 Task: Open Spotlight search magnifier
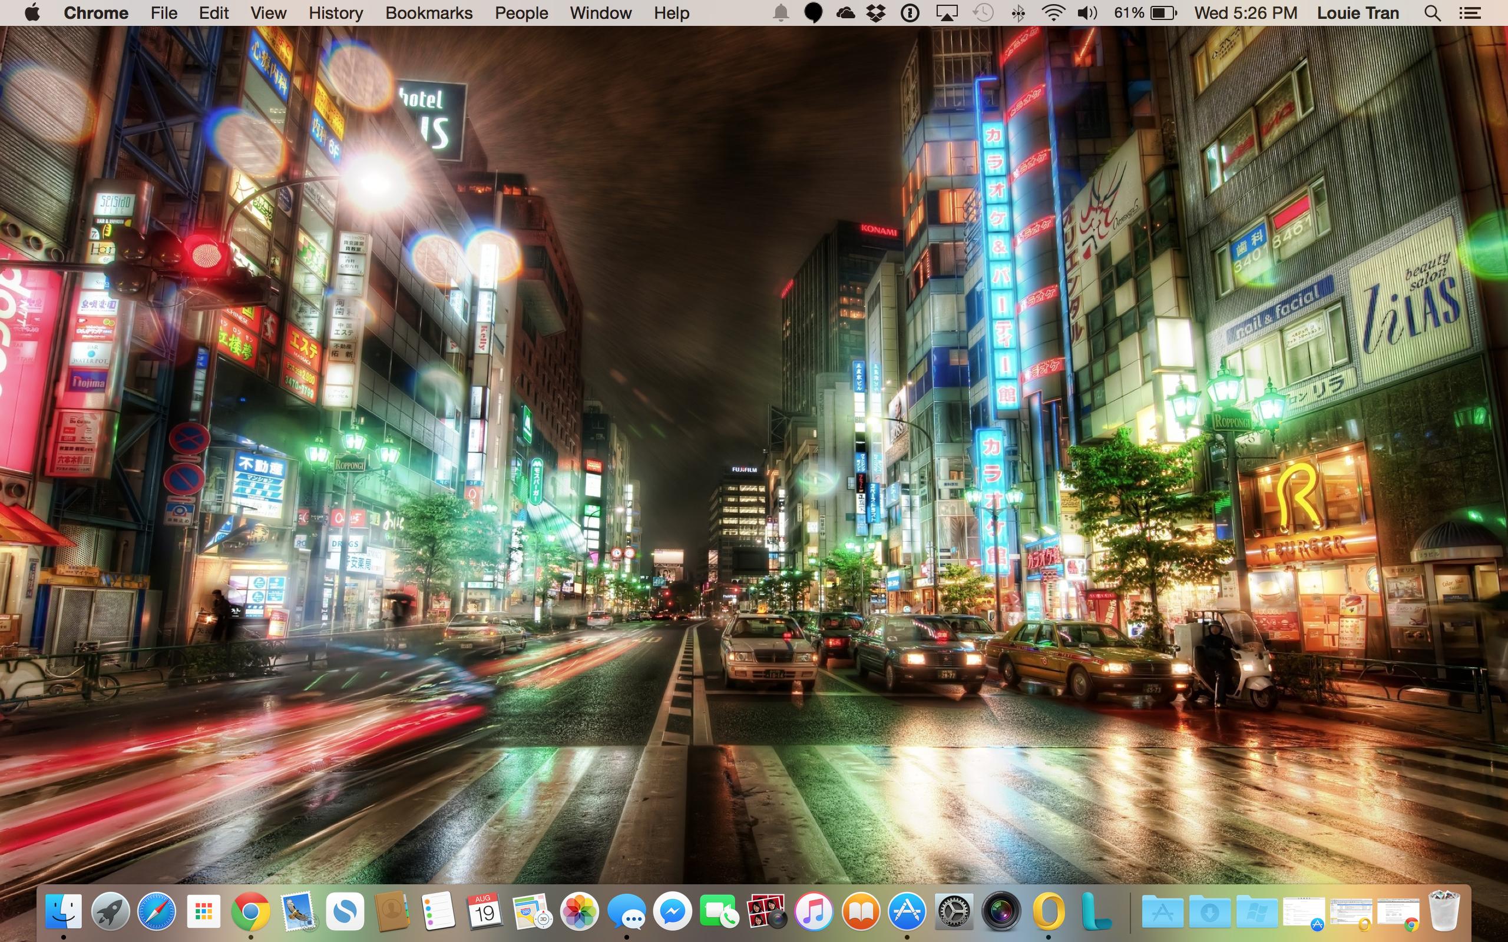click(x=1432, y=13)
